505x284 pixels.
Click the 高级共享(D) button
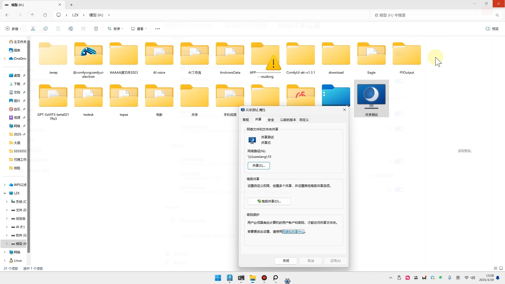click(269, 201)
